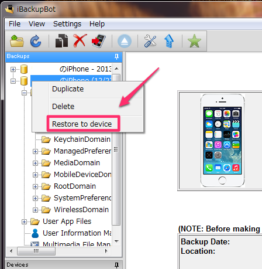Select the Multimedia File Manager item

tap(77, 244)
